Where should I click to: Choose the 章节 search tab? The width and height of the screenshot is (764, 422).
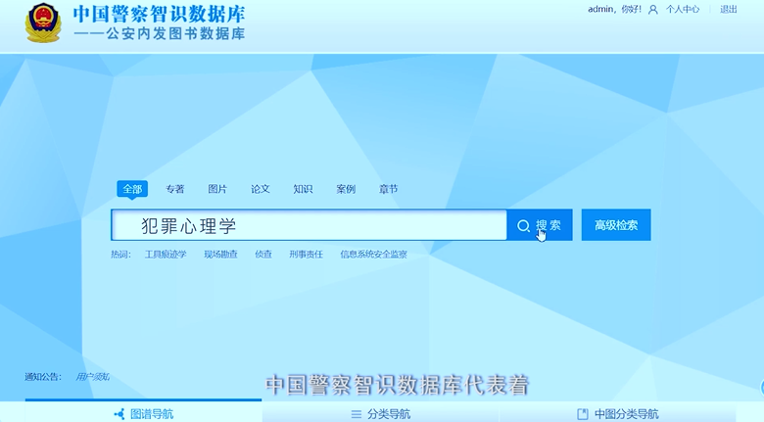coord(389,189)
